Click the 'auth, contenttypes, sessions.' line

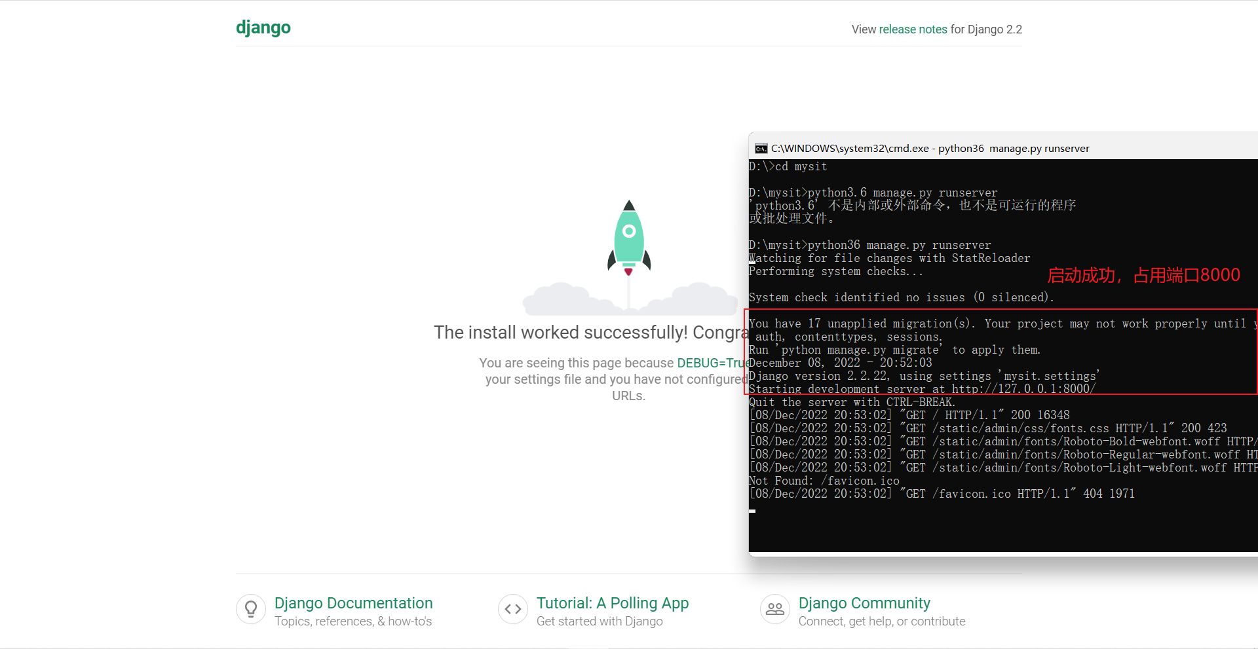(849, 337)
